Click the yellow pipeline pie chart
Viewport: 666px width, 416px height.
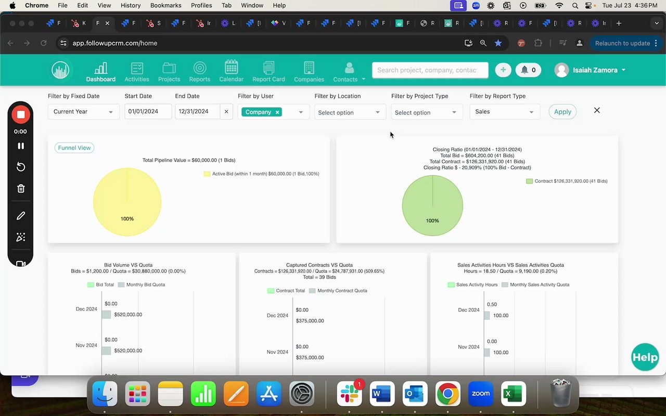point(127,202)
